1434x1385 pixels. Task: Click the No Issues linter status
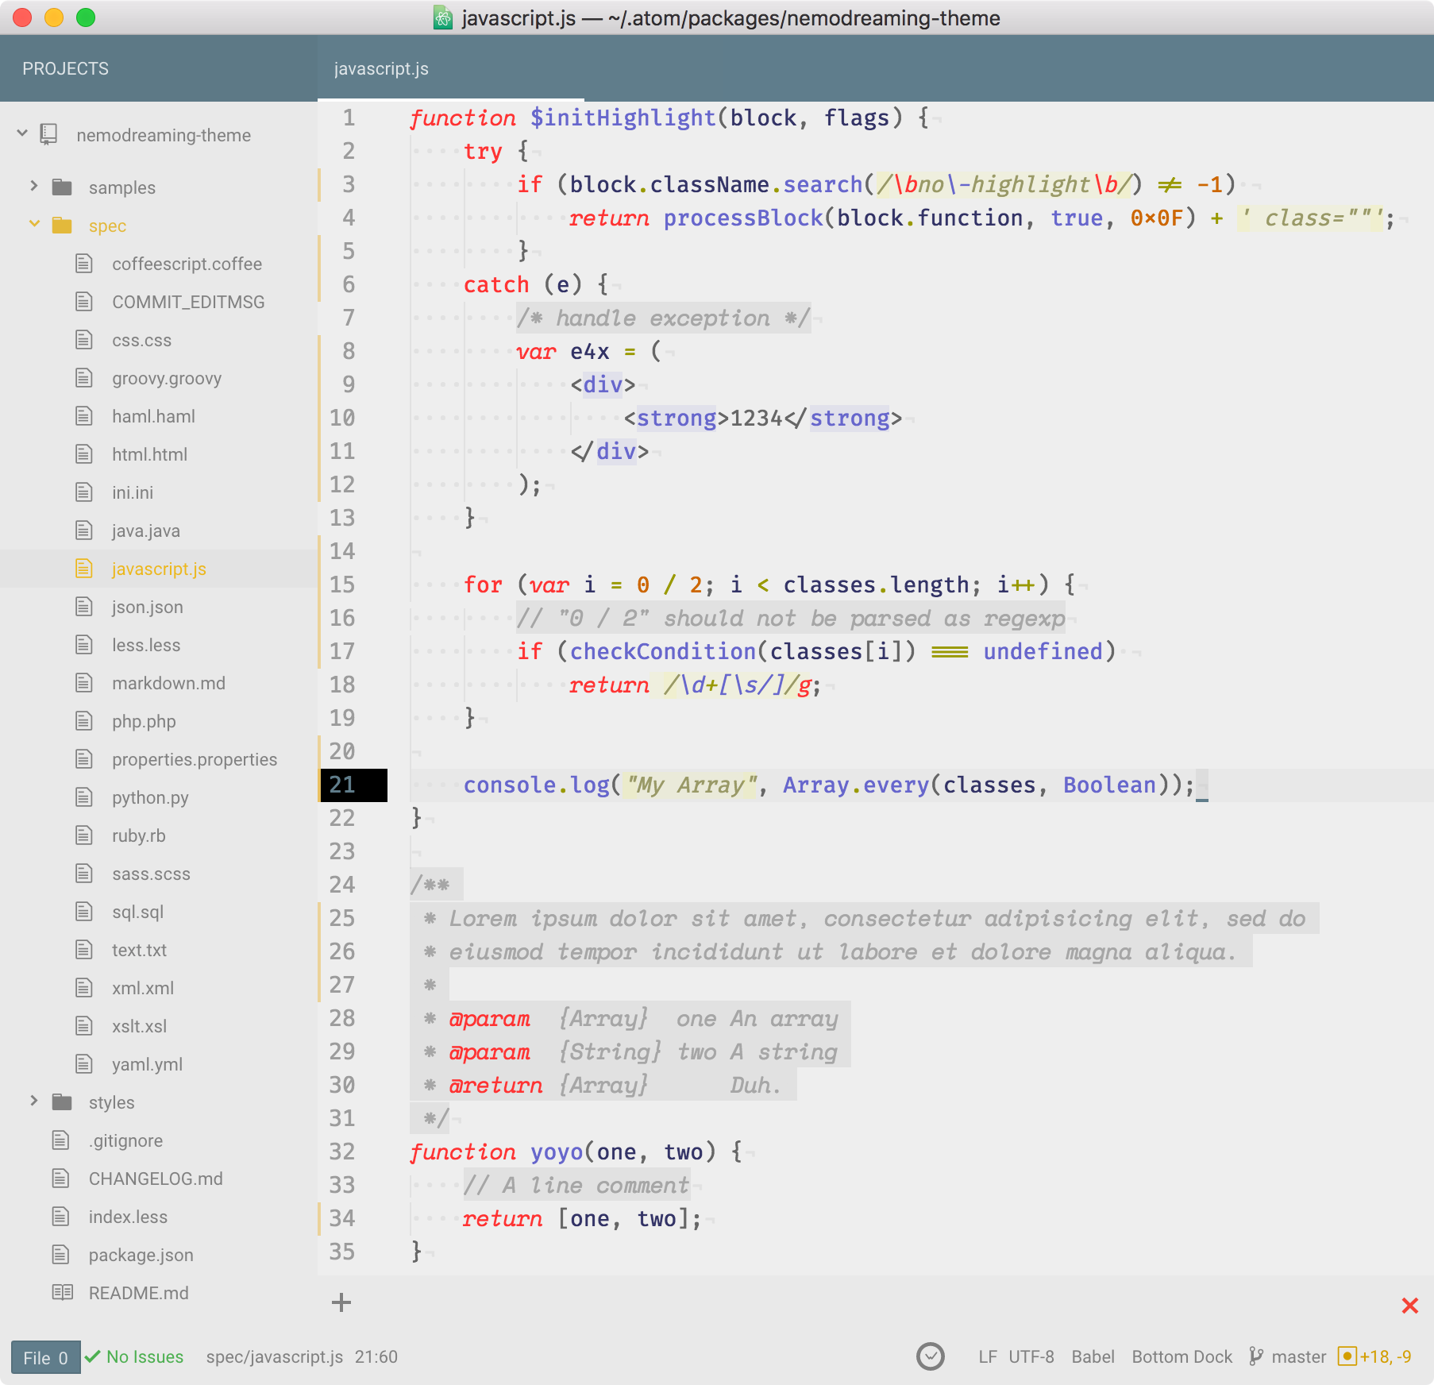(134, 1356)
